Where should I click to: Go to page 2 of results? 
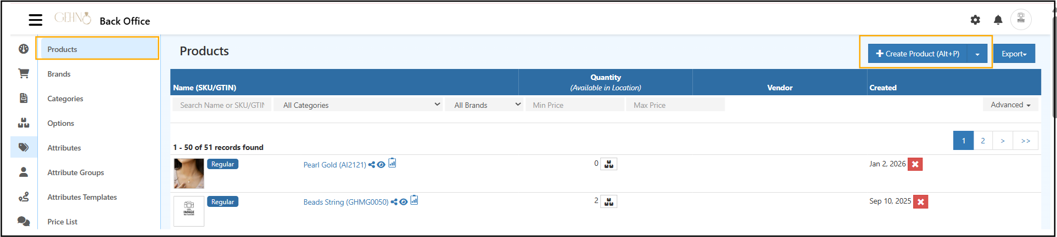coord(983,141)
